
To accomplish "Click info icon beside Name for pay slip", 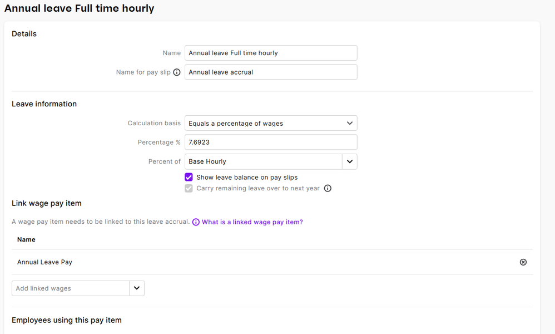I will click(x=177, y=72).
